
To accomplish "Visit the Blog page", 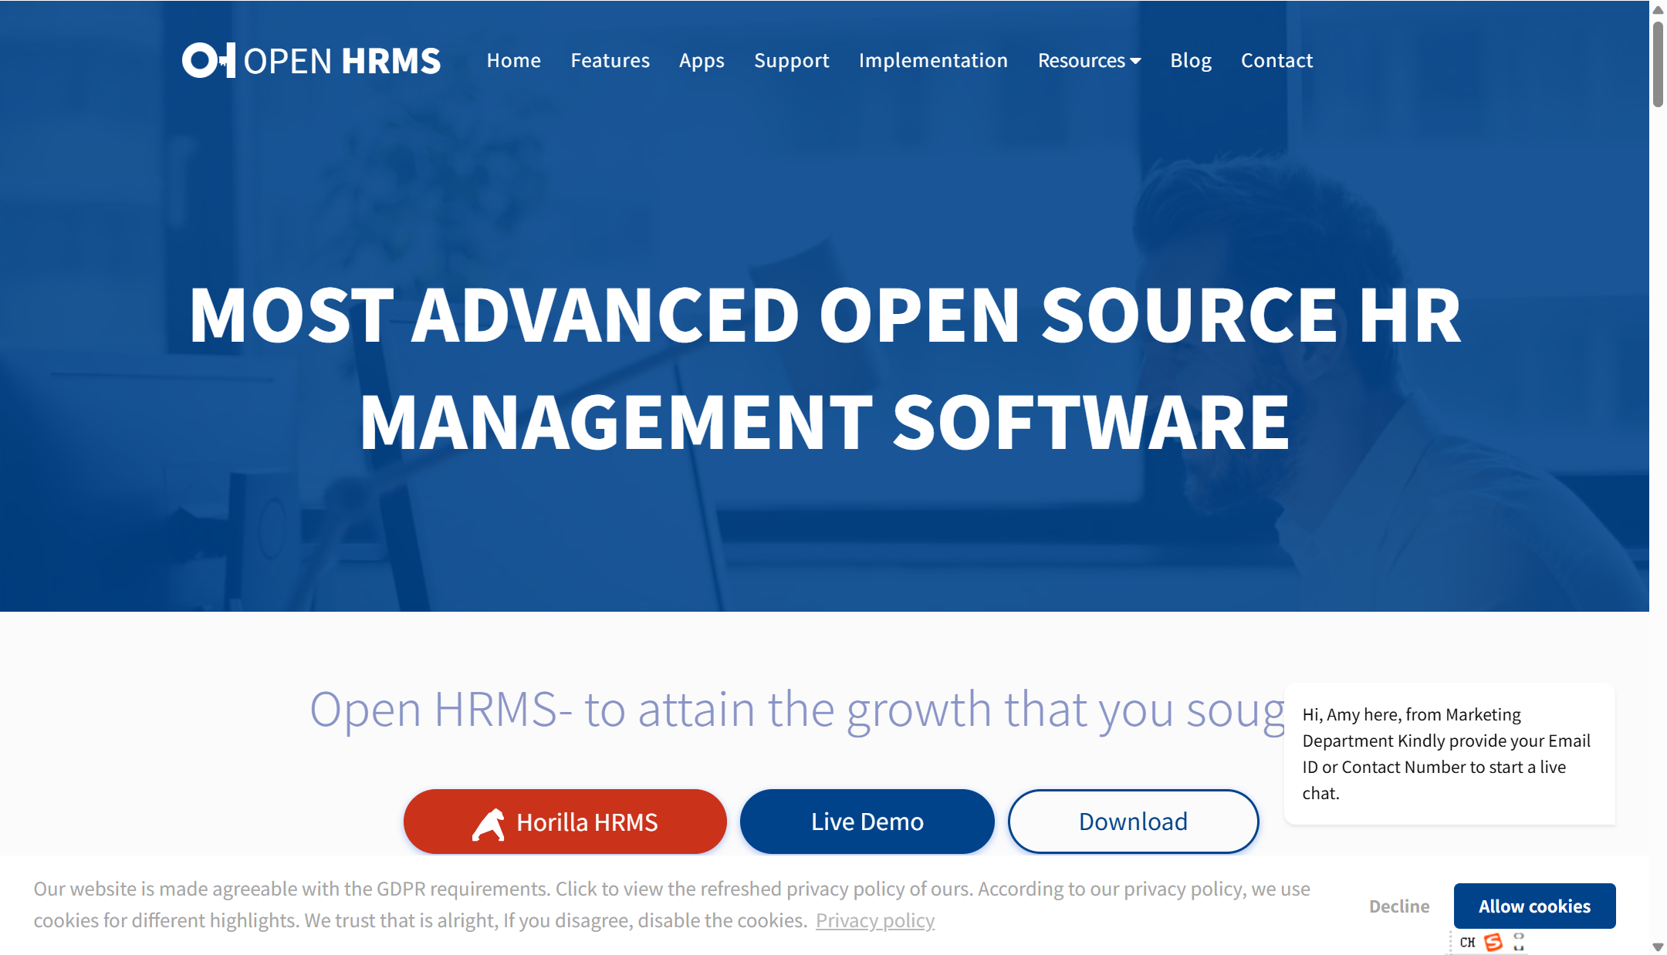I will [x=1190, y=60].
